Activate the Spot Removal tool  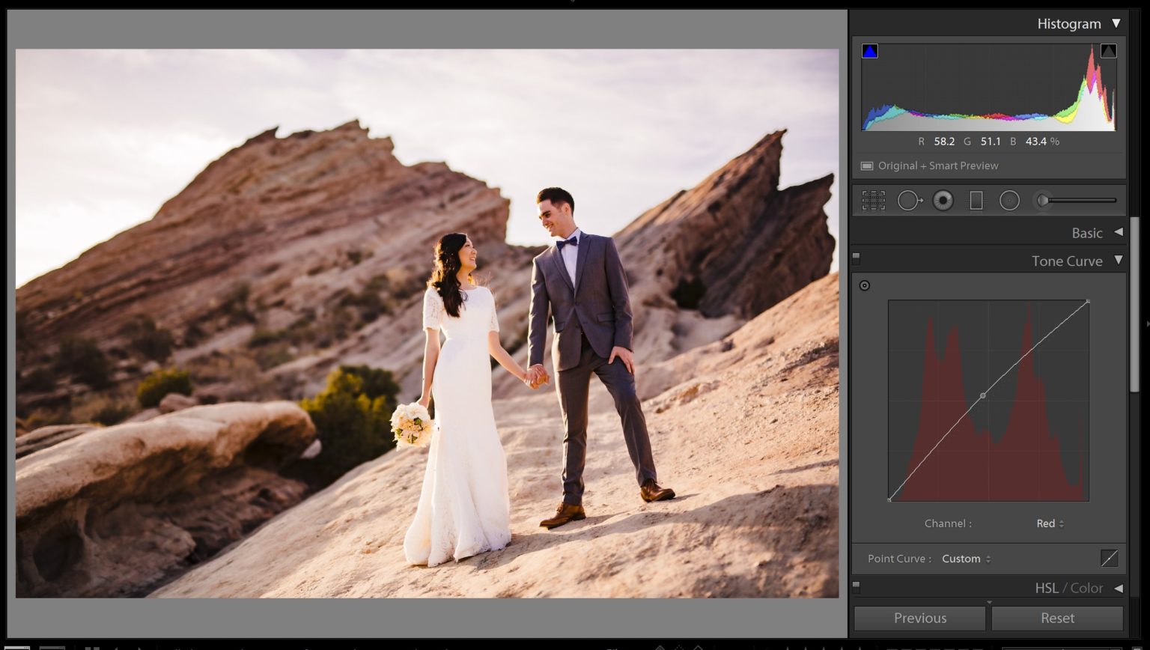click(910, 200)
